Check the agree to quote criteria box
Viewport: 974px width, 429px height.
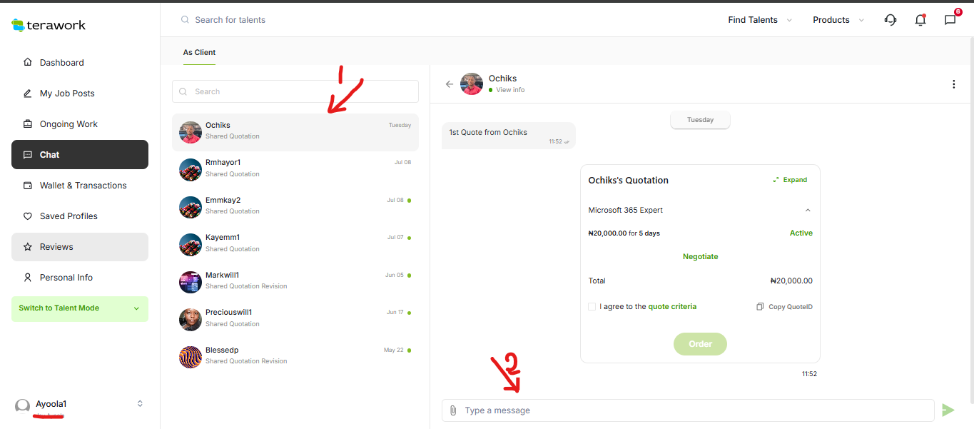[x=592, y=307]
